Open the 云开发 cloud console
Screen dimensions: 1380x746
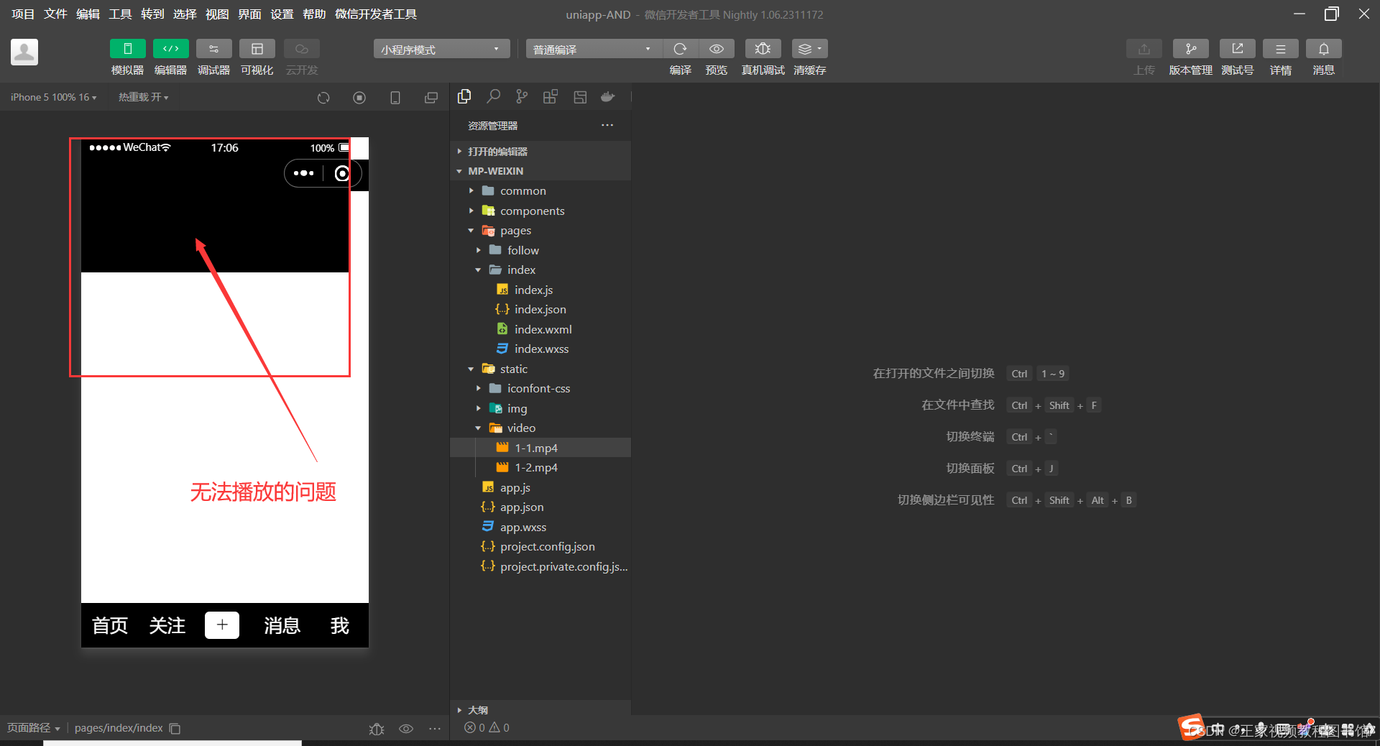(301, 56)
